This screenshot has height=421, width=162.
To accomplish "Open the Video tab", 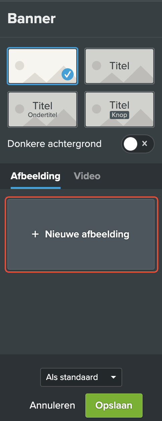I will coord(87,176).
